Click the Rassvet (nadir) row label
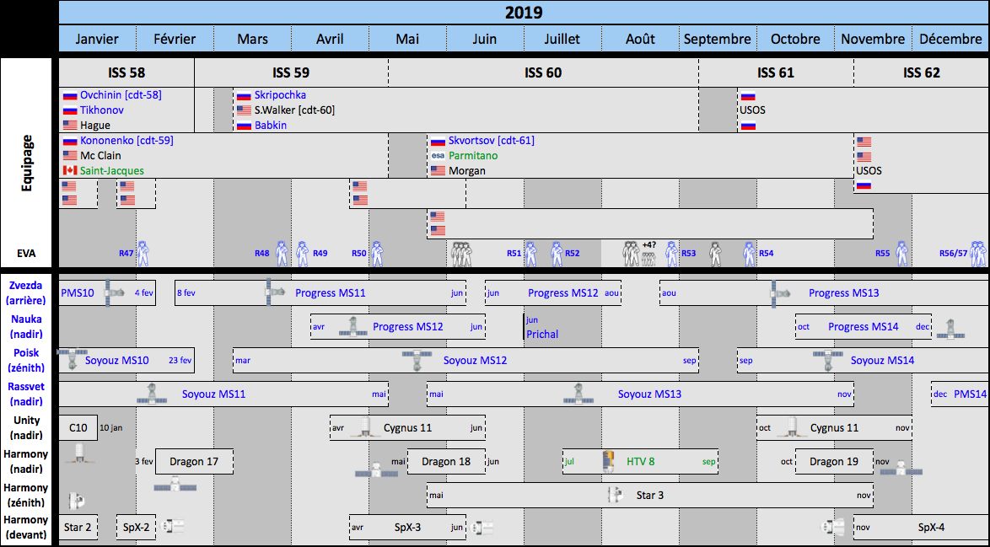 (x=26, y=394)
